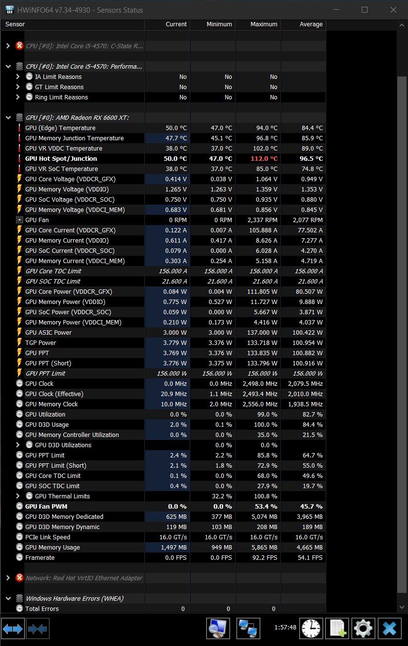Click thermometer icon of GPU Hot Spot/Junction
The width and height of the screenshot is (408, 646).
(x=19, y=158)
